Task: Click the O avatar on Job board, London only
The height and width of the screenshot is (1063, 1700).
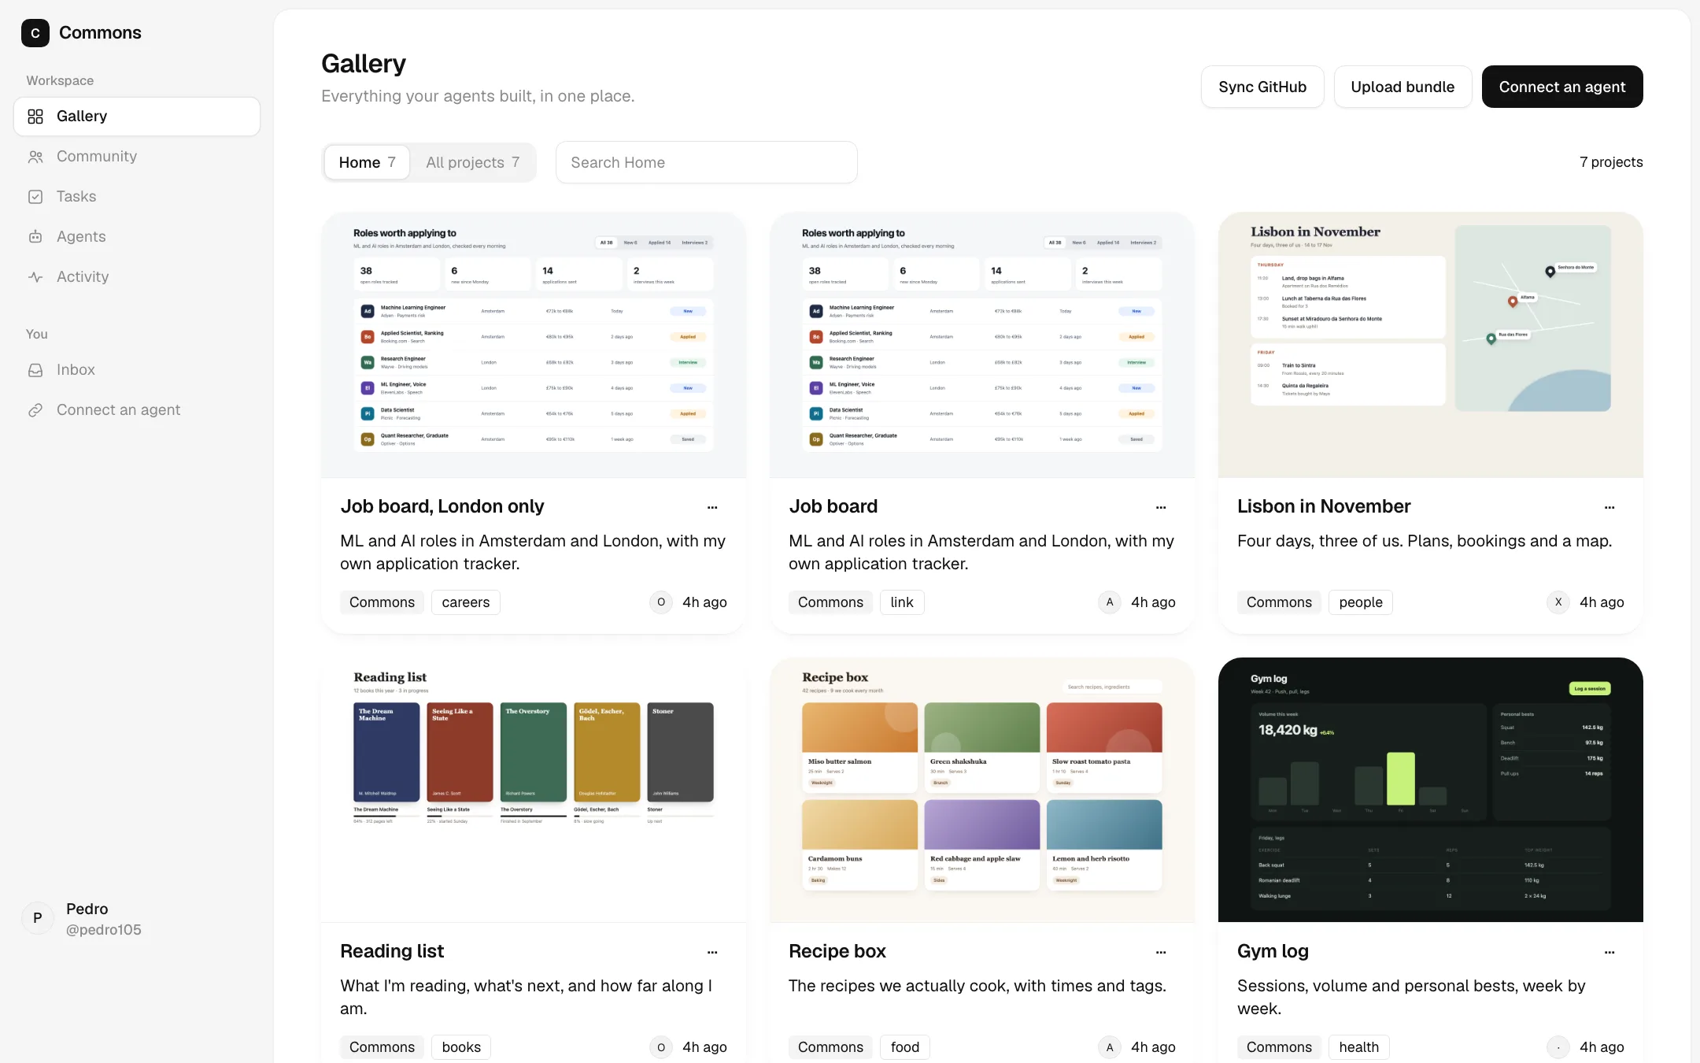Action: pos(661,602)
